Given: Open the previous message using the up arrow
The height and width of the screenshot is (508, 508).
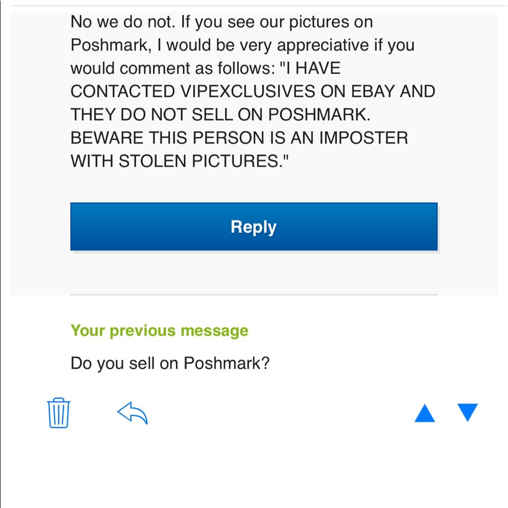Looking at the screenshot, I should coord(425,412).
